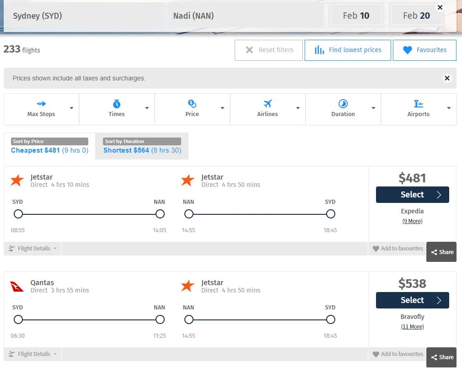Screen dimensions: 462x372
Task: Click the 06:30 Qantas departure time
Action: coord(18,336)
